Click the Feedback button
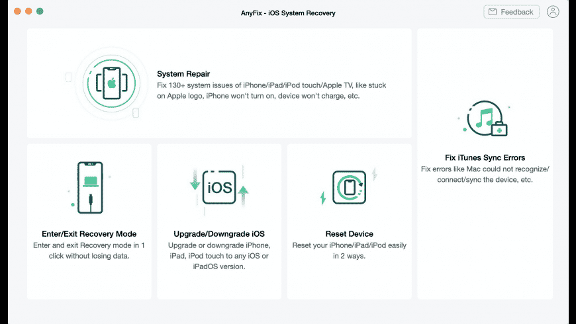 point(511,12)
